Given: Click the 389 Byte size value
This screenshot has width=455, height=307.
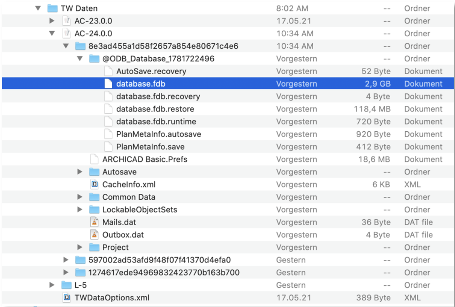Looking at the screenshot, I should click(374, 297).
